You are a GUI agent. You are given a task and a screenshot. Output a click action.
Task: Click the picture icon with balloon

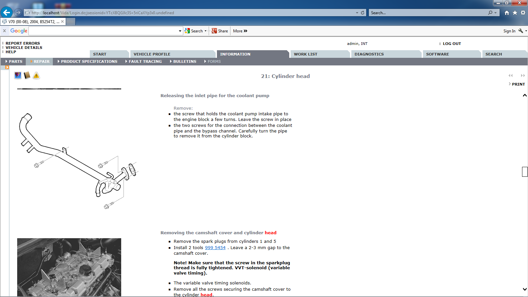click(x=18, y=76)
